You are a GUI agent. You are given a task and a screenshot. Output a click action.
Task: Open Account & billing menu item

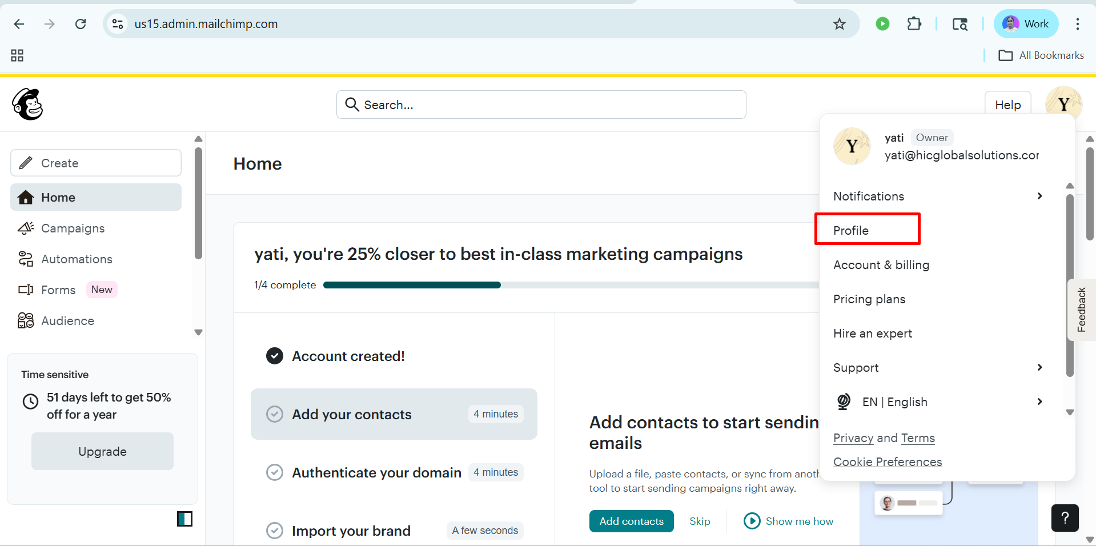tap(881, 264)
